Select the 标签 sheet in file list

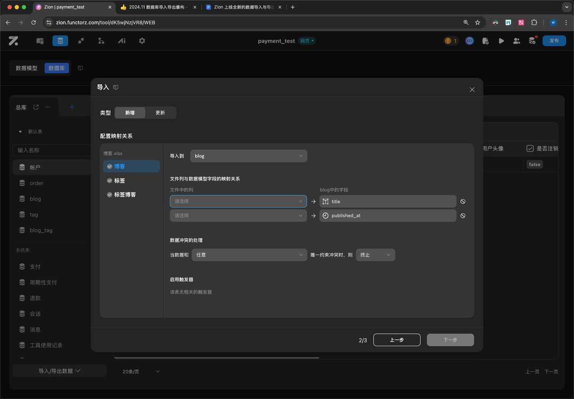tap(119, 180)
